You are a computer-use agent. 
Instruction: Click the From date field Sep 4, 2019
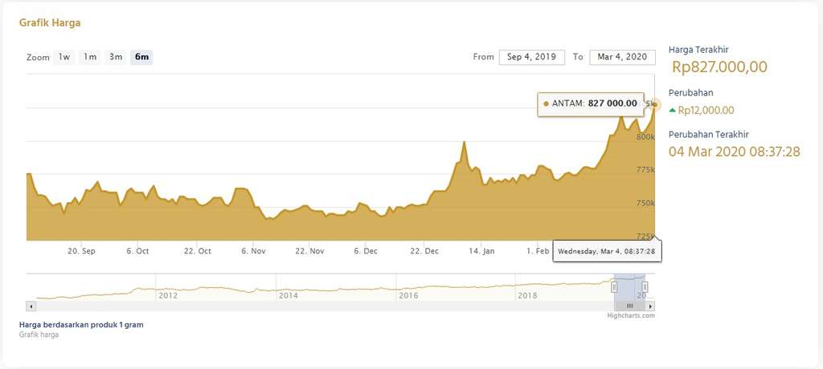(532, 57)
